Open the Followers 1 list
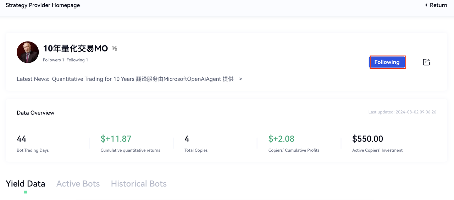The width and height of the screenshot is (454, 200). pos(53,60)
